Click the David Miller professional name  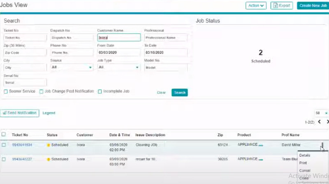[291, 145]
